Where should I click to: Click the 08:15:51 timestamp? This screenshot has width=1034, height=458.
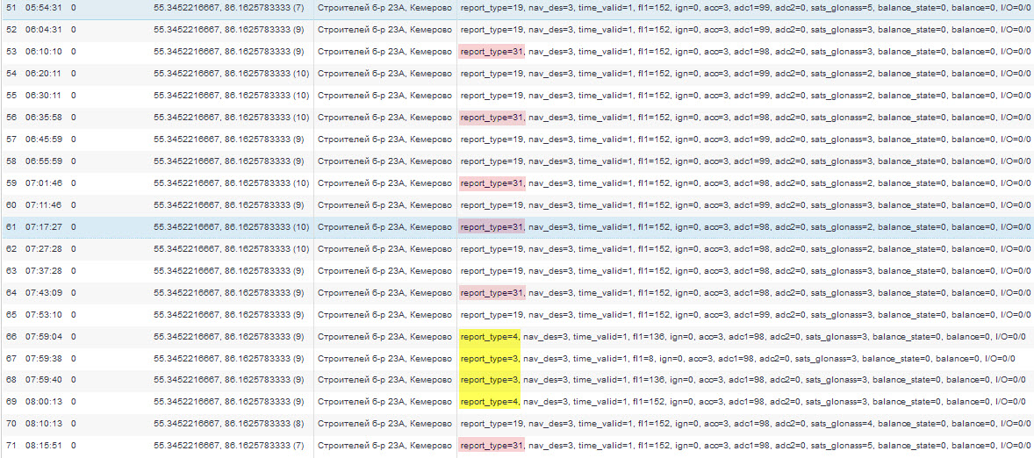[x=44, y=446]
